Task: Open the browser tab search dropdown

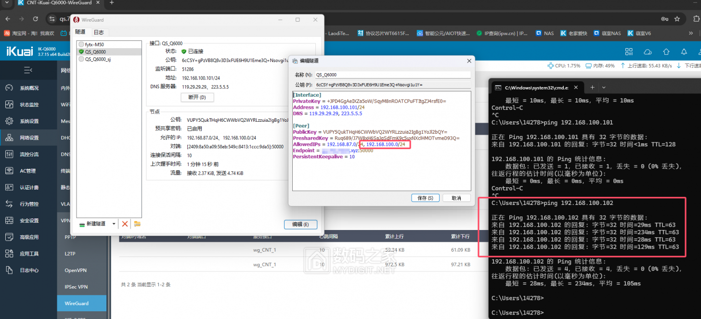Action: pyautogui.click(x=7, y=3)
